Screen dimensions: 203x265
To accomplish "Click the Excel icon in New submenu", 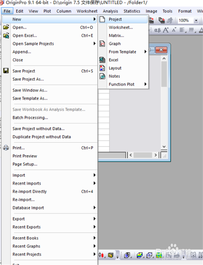I will [x=102, y=60].
